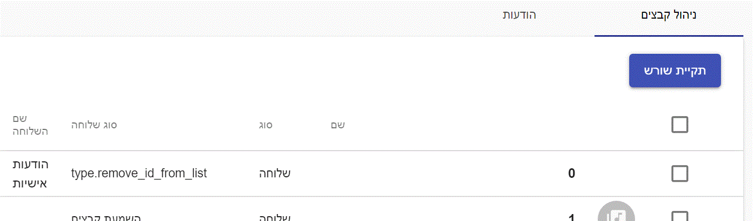Screen dimensions: 753x221
Task: Check the checkbox for row 0
Action: (x=679, y=174)
